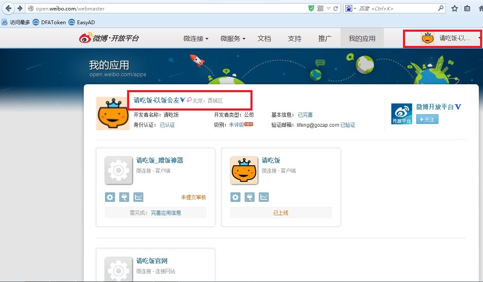Click the Weibo open platform logo
483x282 pixels.
pyautogui.click(x=109, y=38)
